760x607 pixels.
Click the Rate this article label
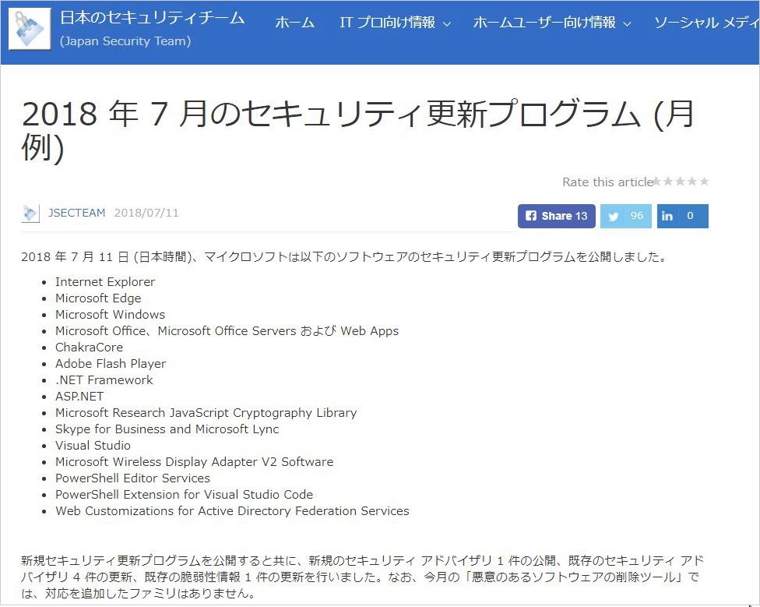pos(607,182)
